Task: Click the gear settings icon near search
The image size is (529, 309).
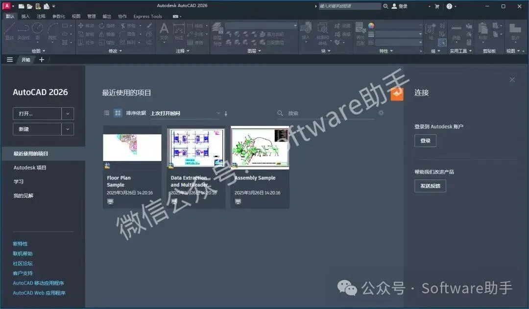Action: pyautogui.click(x=381, y=113)
